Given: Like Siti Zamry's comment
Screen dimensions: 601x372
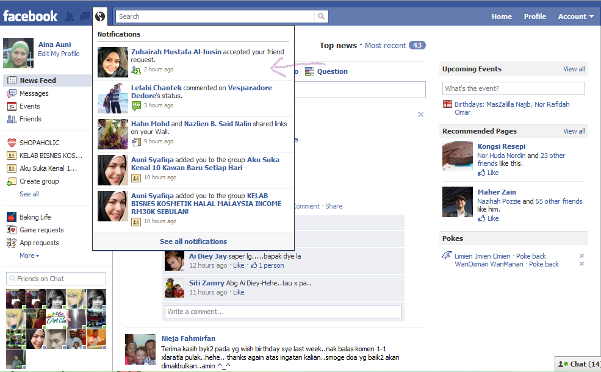Looking at the screenshot, I should click(239, 292).
